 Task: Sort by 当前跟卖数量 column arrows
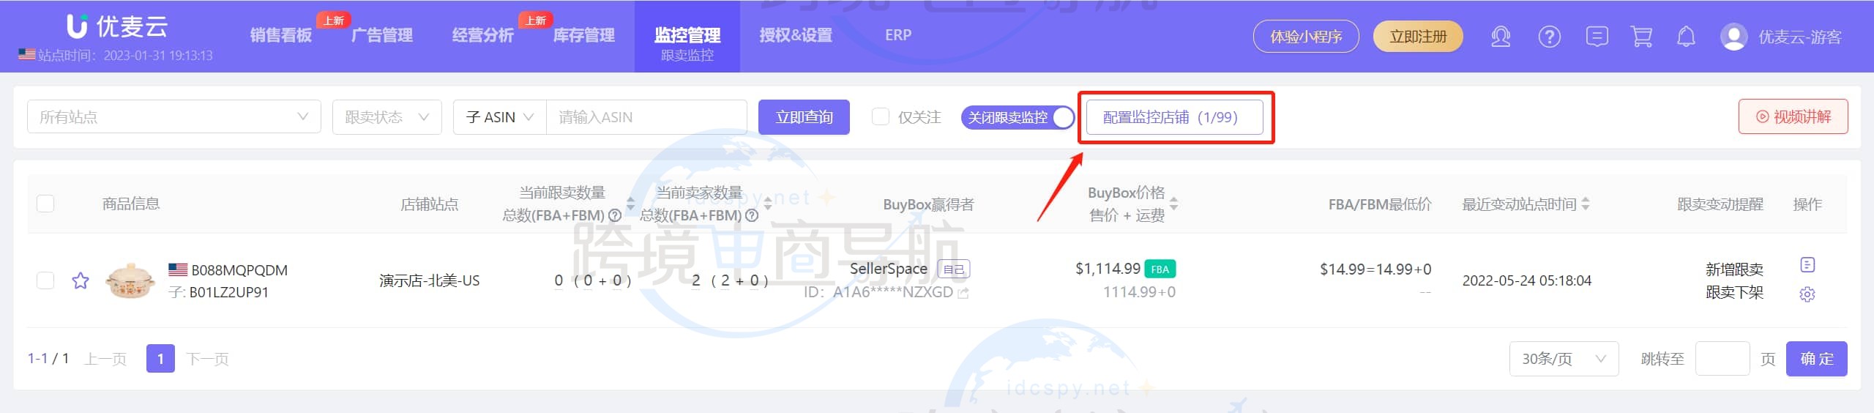pos(630,204)
